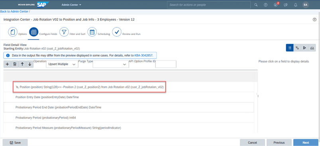Click the move field down arrow

coord(30,64)
